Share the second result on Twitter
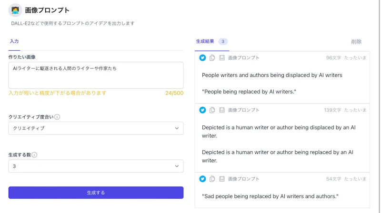The image size is (381, 213). click(x=202, y=110)
